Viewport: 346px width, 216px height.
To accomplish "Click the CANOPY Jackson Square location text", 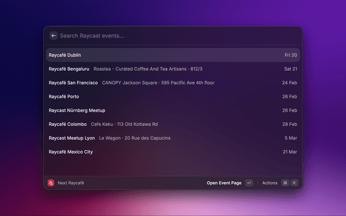I will (158, 83).
